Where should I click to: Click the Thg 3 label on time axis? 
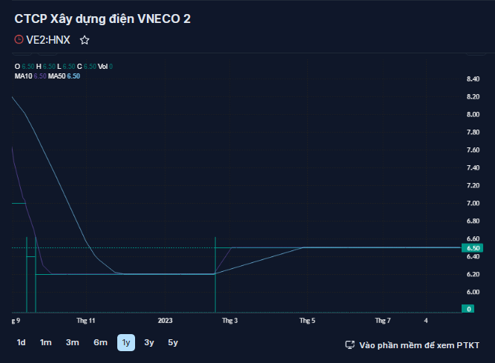[230, 321]
